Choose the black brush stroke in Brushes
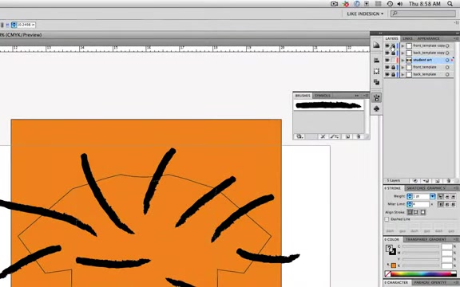The height and width of the screenshot is (287, 460). point(328,105)
